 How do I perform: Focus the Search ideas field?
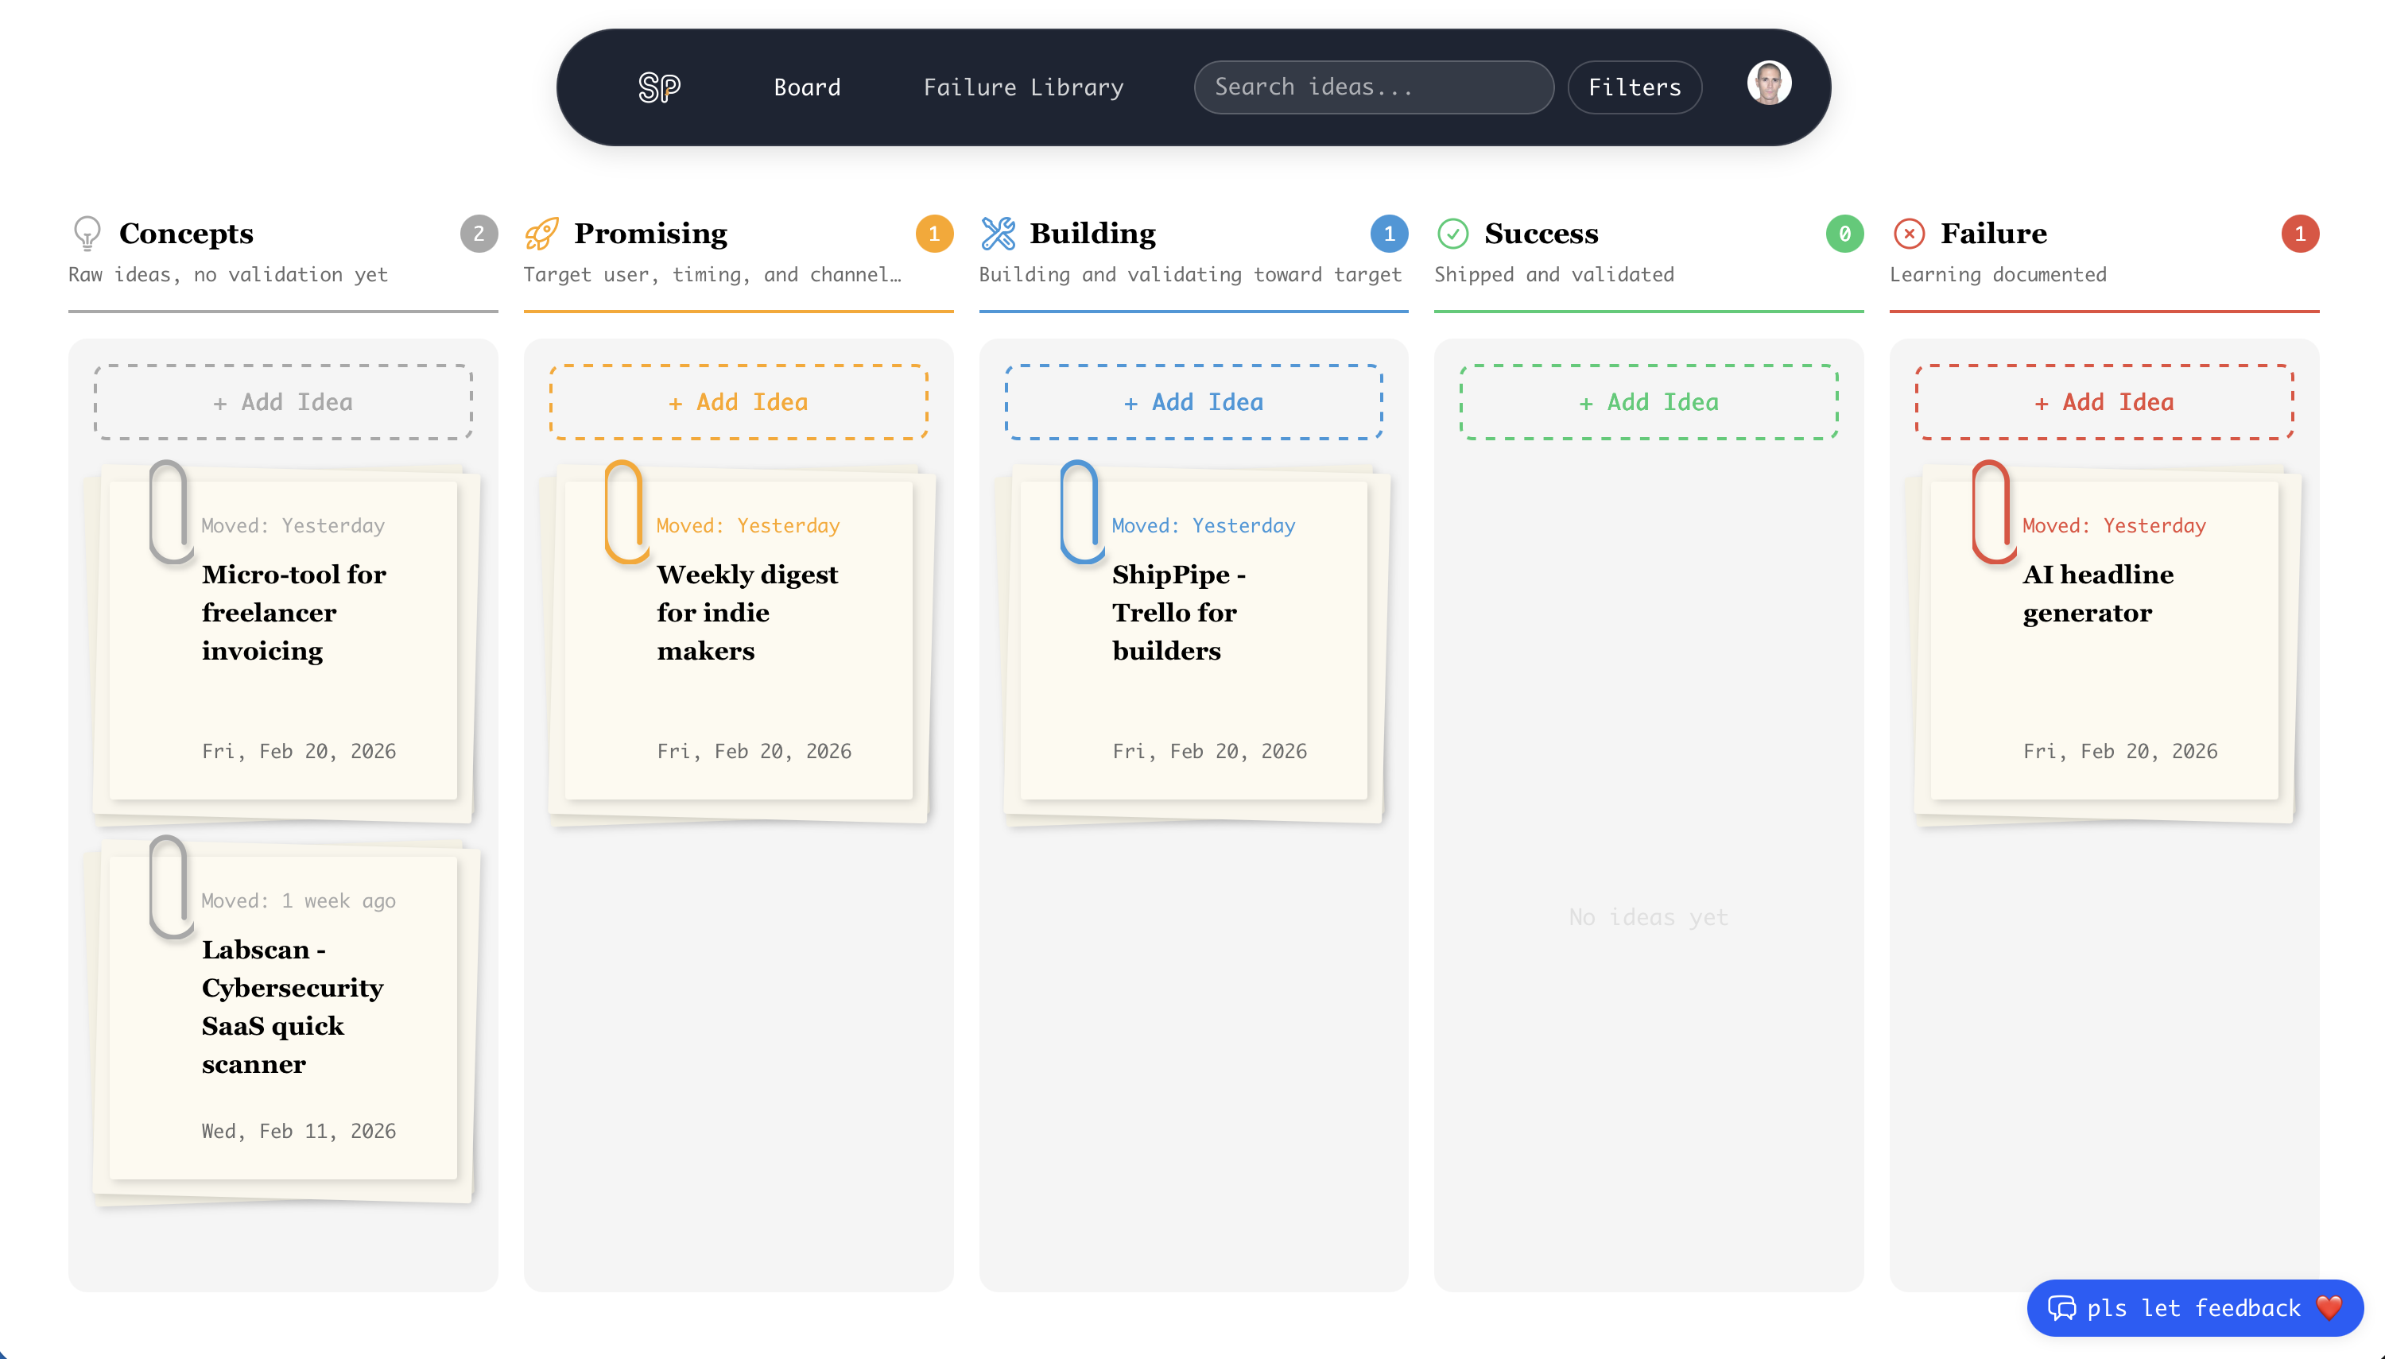coord(1373,87)
